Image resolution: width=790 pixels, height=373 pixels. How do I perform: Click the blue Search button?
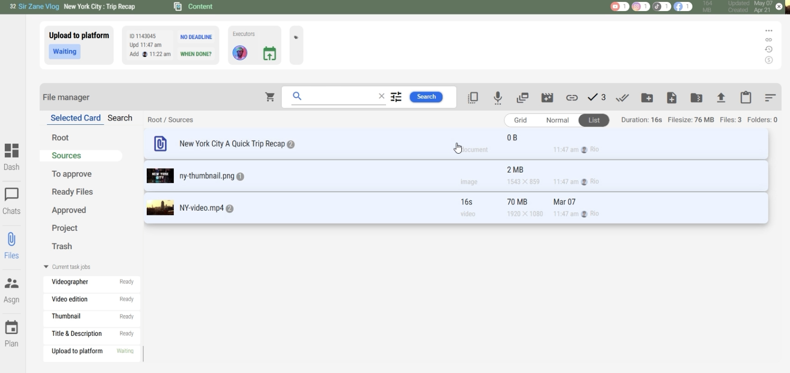(426, 97)
